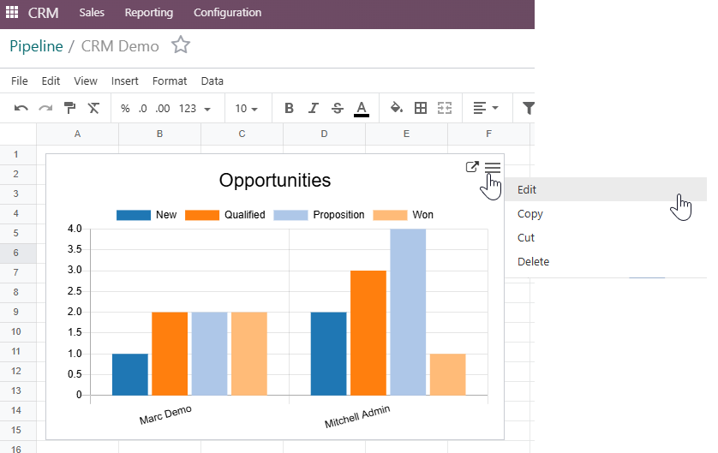
Task: Select Edit from the chart context menu
Action: 527,190
